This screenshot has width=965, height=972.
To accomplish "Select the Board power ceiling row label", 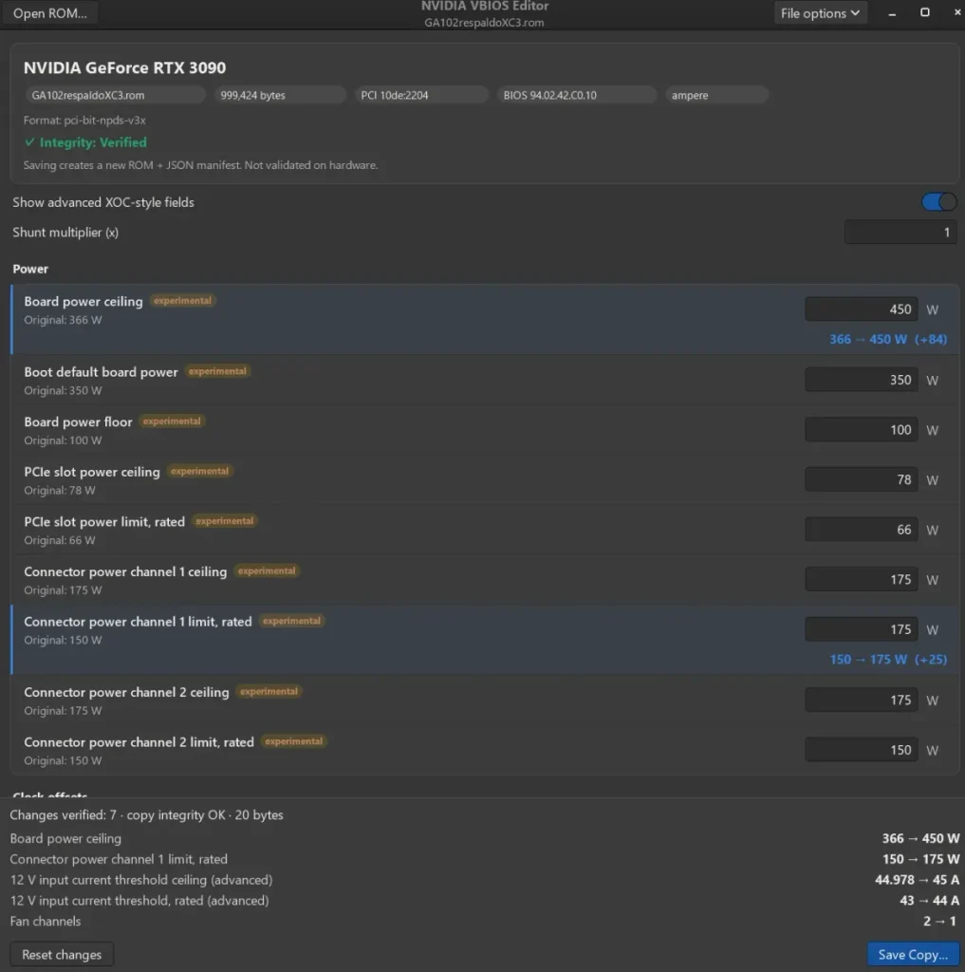I will [x=84, y=301].
